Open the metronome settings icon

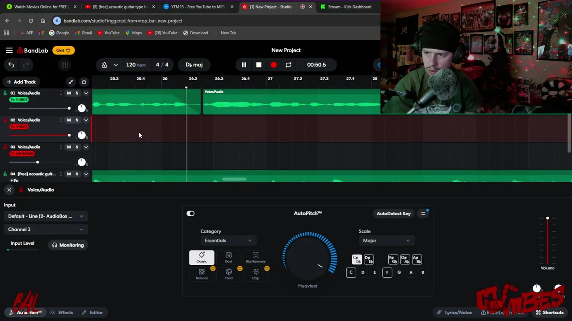105,65
